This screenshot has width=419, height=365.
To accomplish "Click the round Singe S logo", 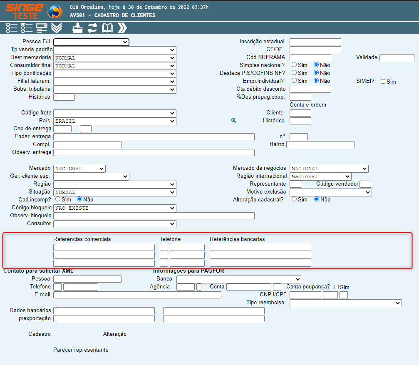I will click(x=55, y=11).
